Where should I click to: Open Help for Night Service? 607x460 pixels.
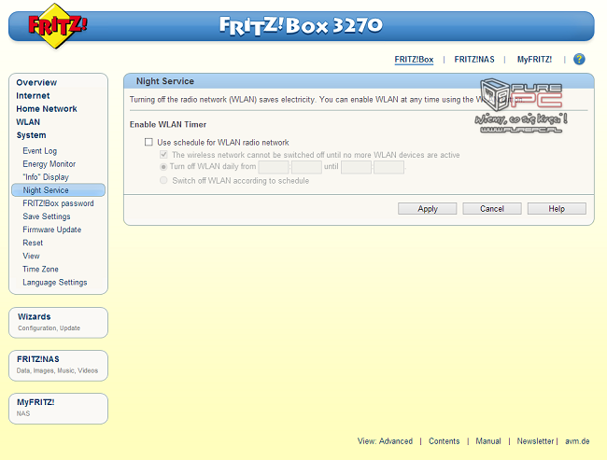point(557,208)
